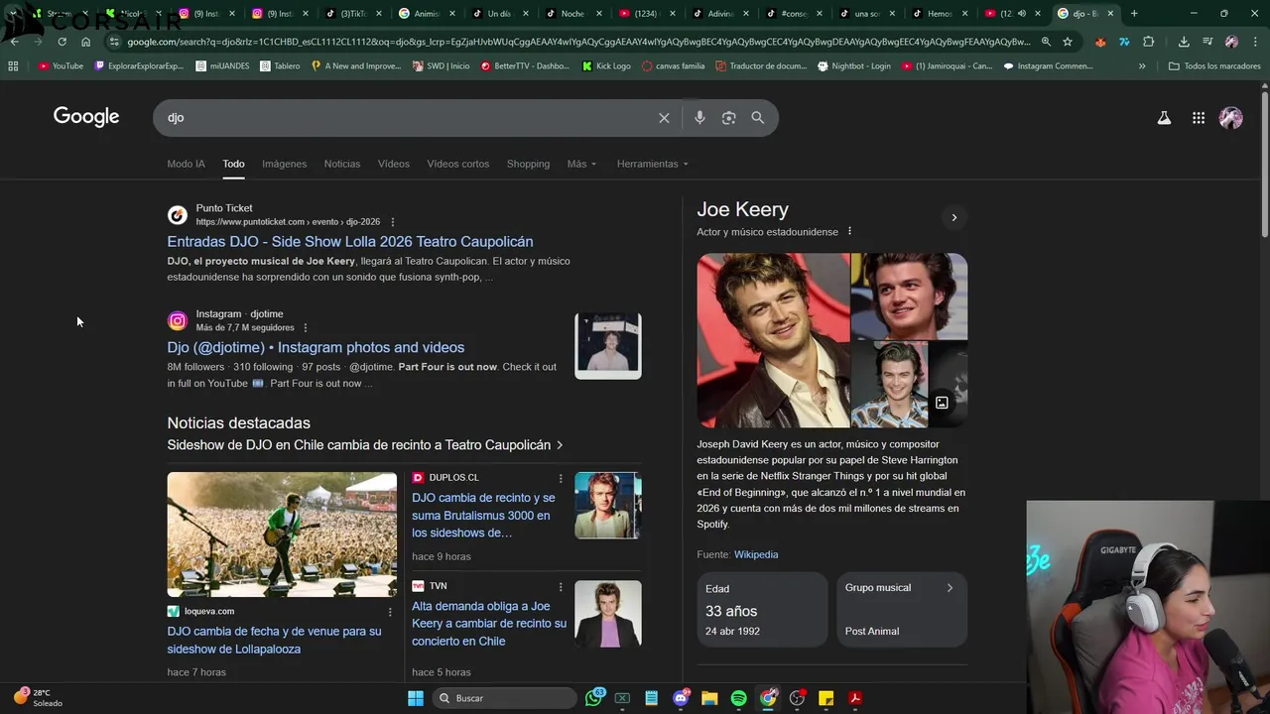Open the BetterTTV bookmark
Viewport: 1270px width, 714px height.
click(525, 66)
